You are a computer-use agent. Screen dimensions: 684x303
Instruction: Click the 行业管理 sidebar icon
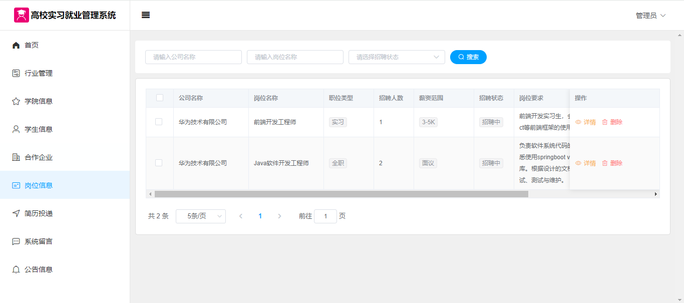tap(16, 73)
